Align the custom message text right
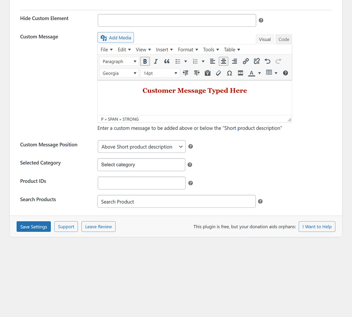 [234, 61]
